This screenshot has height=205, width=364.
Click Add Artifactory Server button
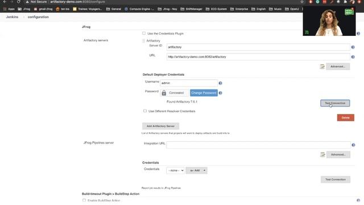tap(160, 126)
